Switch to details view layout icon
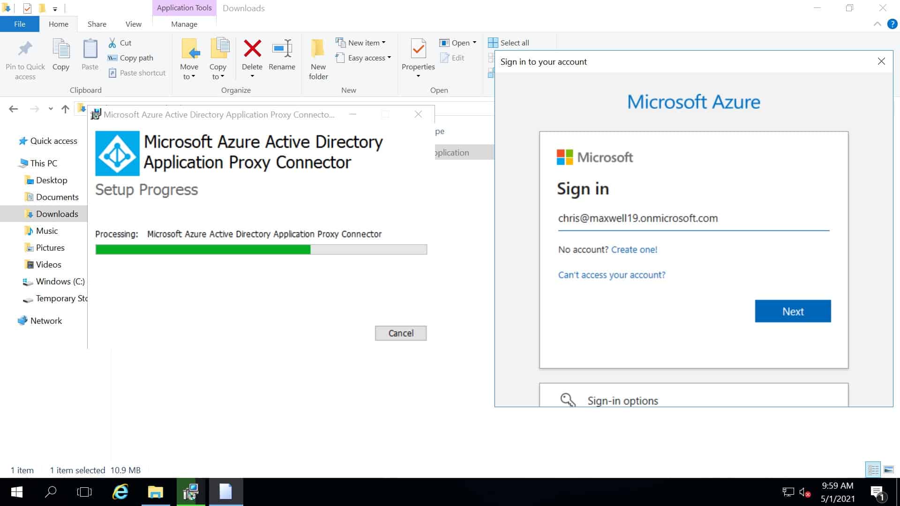 pyautogui.click(x=873, y=469)
